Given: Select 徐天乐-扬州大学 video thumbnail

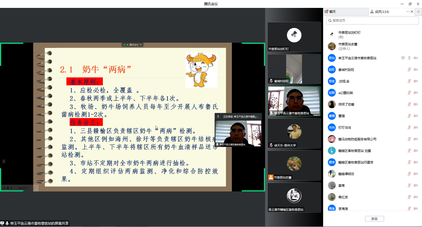Looking at the screenshot, I should tap(294, 133).
